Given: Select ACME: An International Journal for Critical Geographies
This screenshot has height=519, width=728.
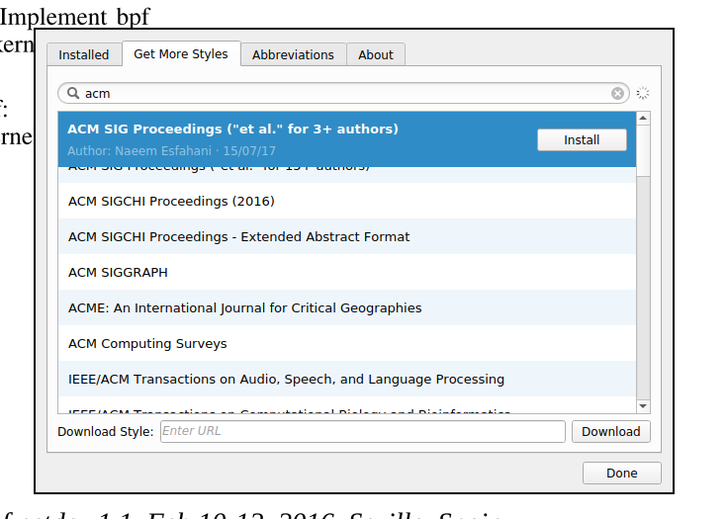Looking at the screenshot, I should 347,307.
